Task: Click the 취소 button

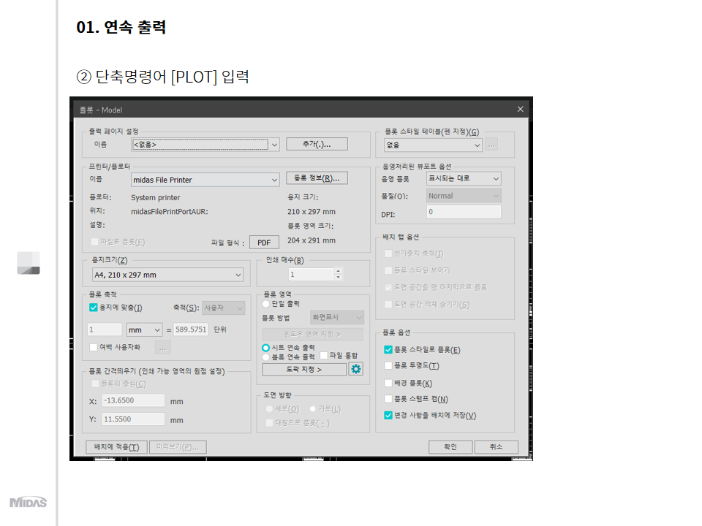Action: (496, 447)
